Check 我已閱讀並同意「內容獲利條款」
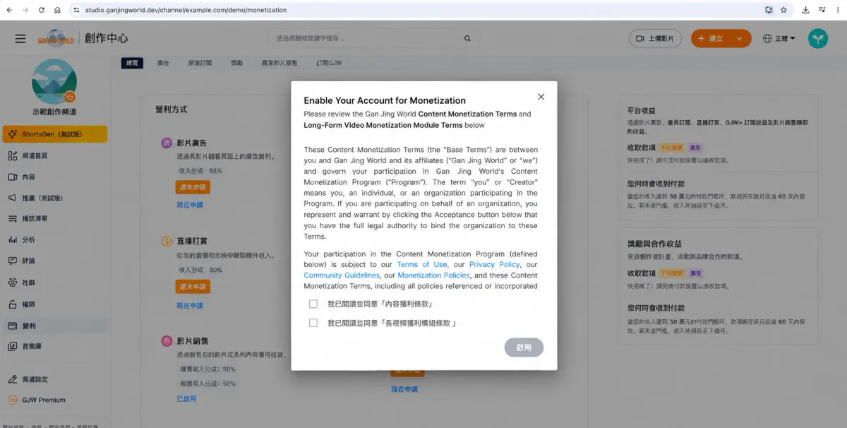 click(313, 304)
